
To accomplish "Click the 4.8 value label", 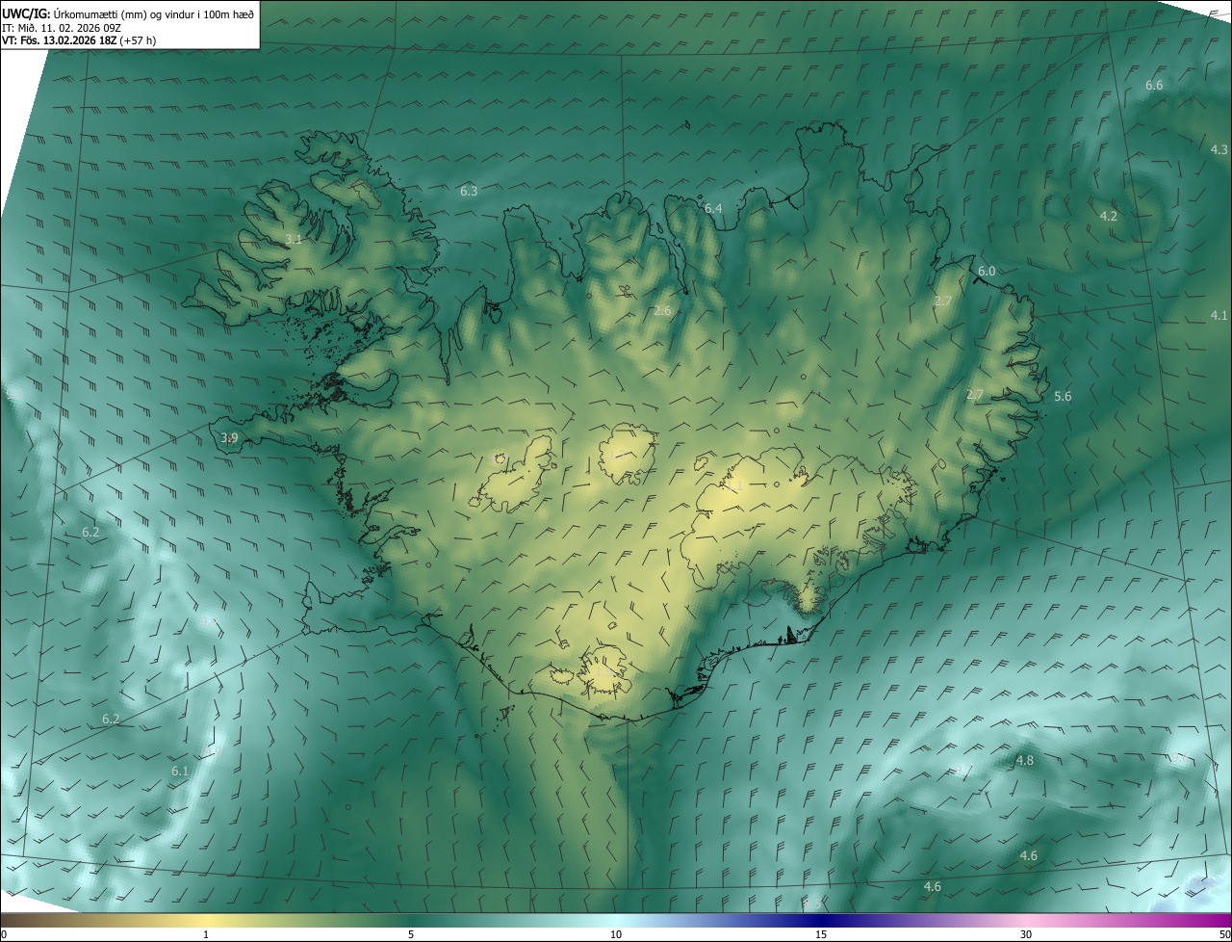I will [x=1025, y=761].
